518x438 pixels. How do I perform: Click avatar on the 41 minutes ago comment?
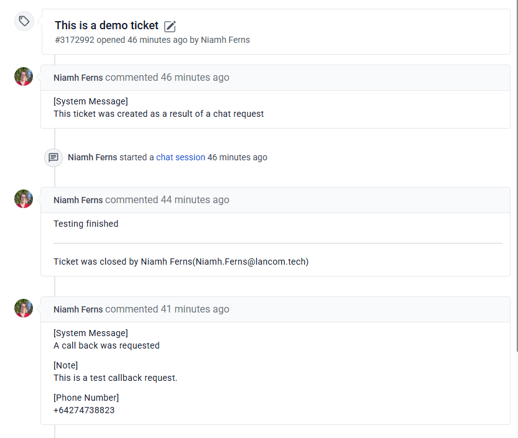point(24,308)
